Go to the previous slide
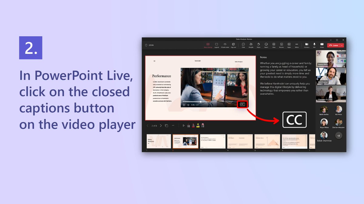The width and height of the screenshot is (364, 204). pos(147,125)
